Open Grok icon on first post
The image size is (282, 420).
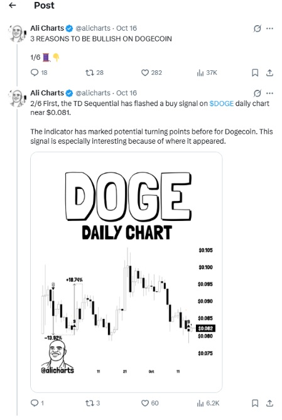pos(257,28)
